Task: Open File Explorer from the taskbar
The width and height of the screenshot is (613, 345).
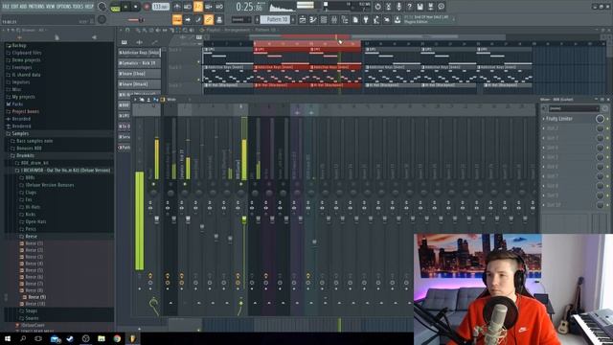Action: [x=102, y=338]
